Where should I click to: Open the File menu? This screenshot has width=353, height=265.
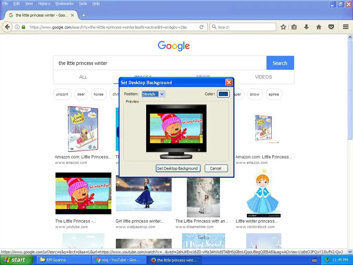pyautogui.click(x=5, y=3)
